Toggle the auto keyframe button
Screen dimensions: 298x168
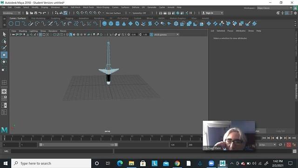pyautogui.click(x=289, y=145)
